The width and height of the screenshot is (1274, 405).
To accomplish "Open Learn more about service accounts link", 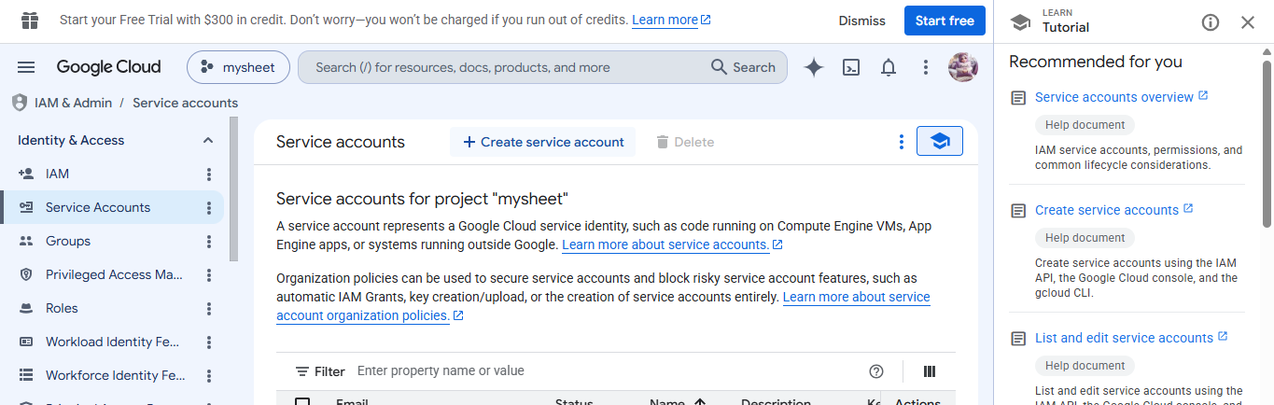I will [672, 244].
